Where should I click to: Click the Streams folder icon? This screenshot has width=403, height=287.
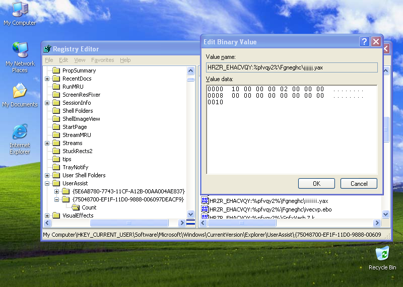[x=56, y=143]
